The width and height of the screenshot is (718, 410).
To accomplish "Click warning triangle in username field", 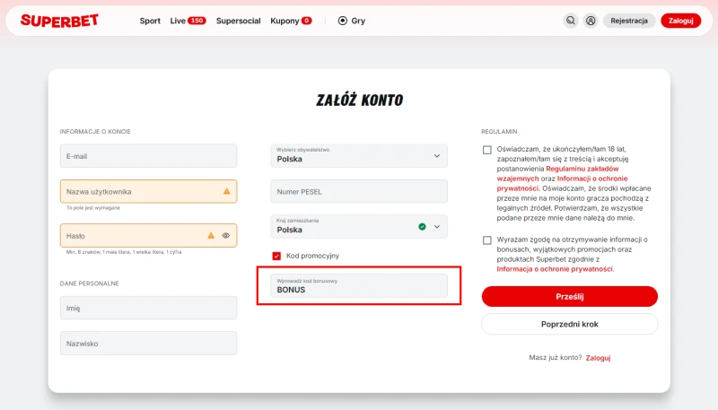I will coord(226,191).
